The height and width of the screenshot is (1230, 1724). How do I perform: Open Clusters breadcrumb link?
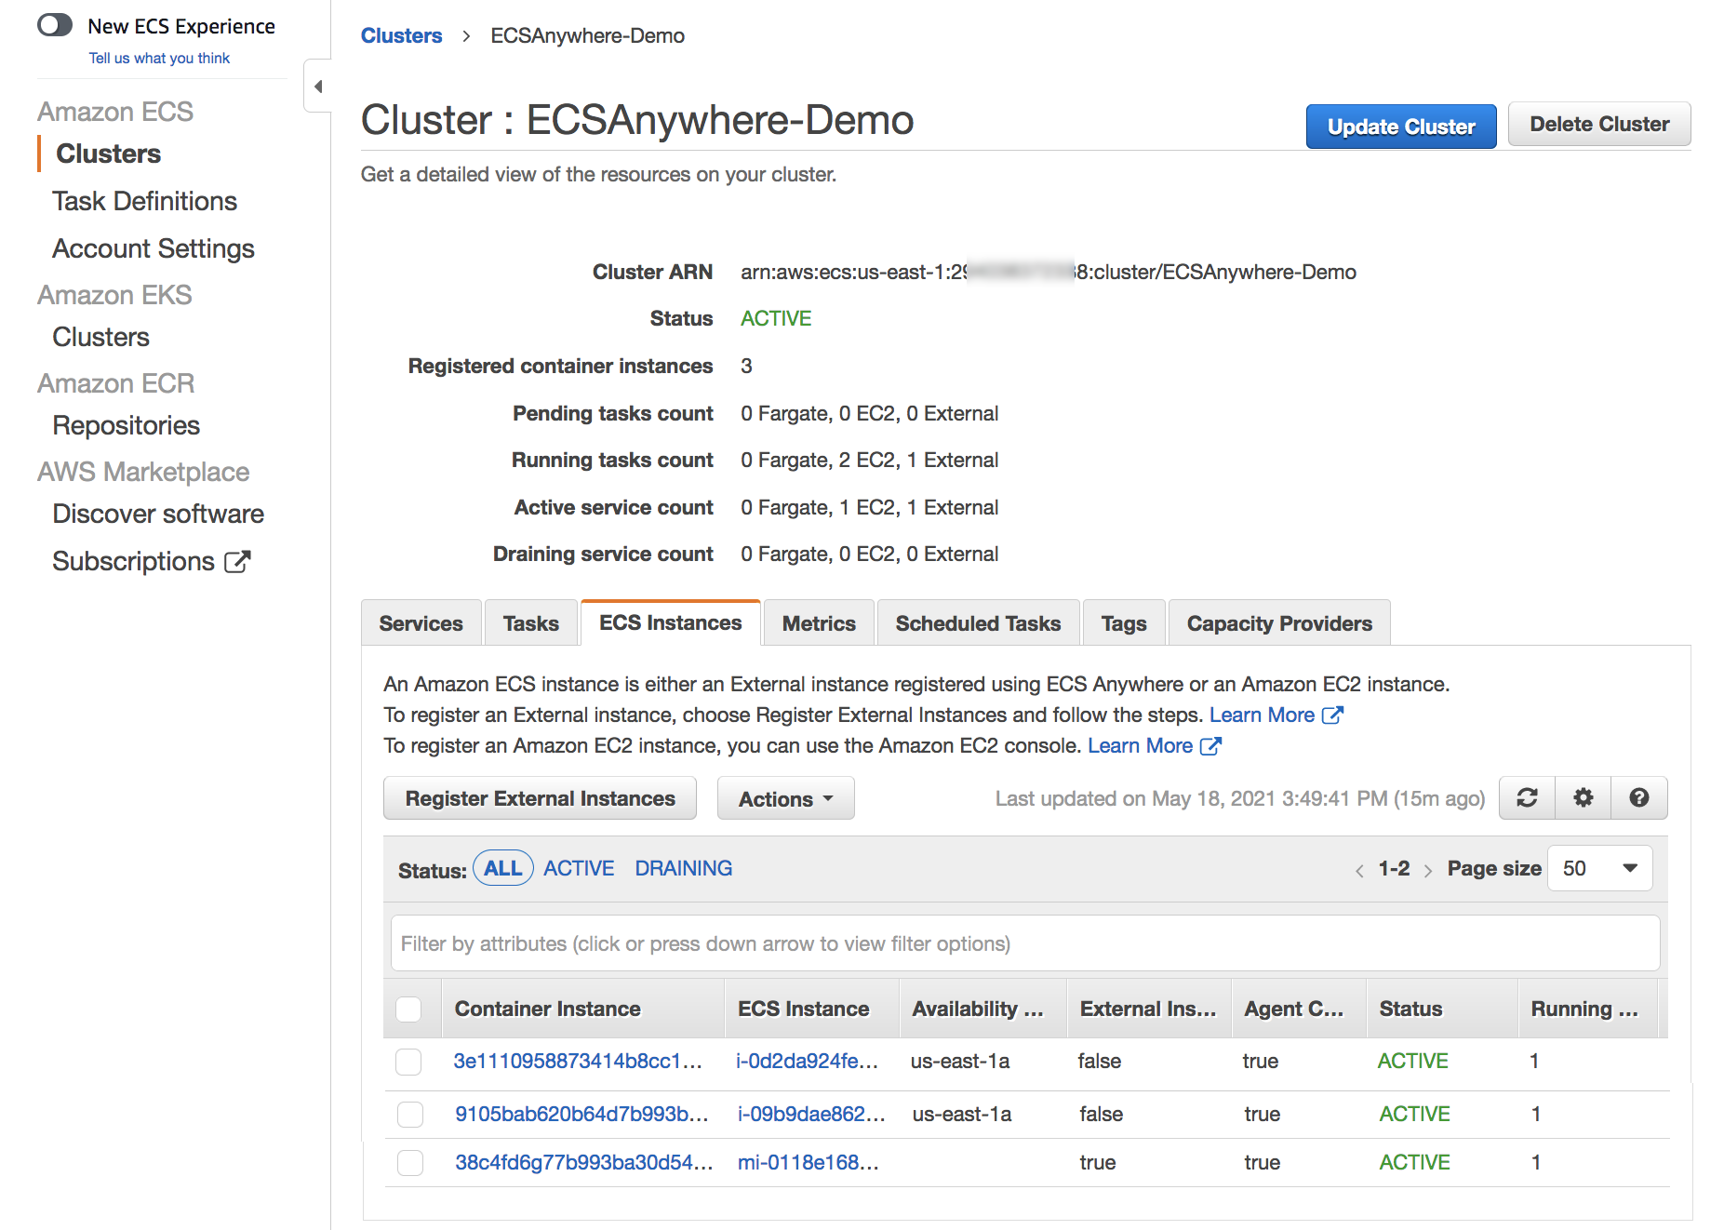pos(402,36)
